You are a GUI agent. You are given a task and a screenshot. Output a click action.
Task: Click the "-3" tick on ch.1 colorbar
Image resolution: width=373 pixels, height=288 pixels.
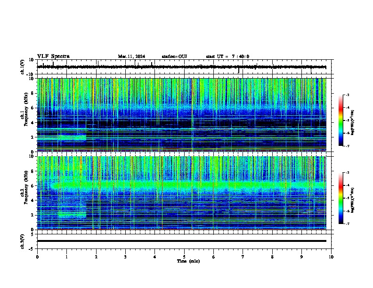click(347, 95)
